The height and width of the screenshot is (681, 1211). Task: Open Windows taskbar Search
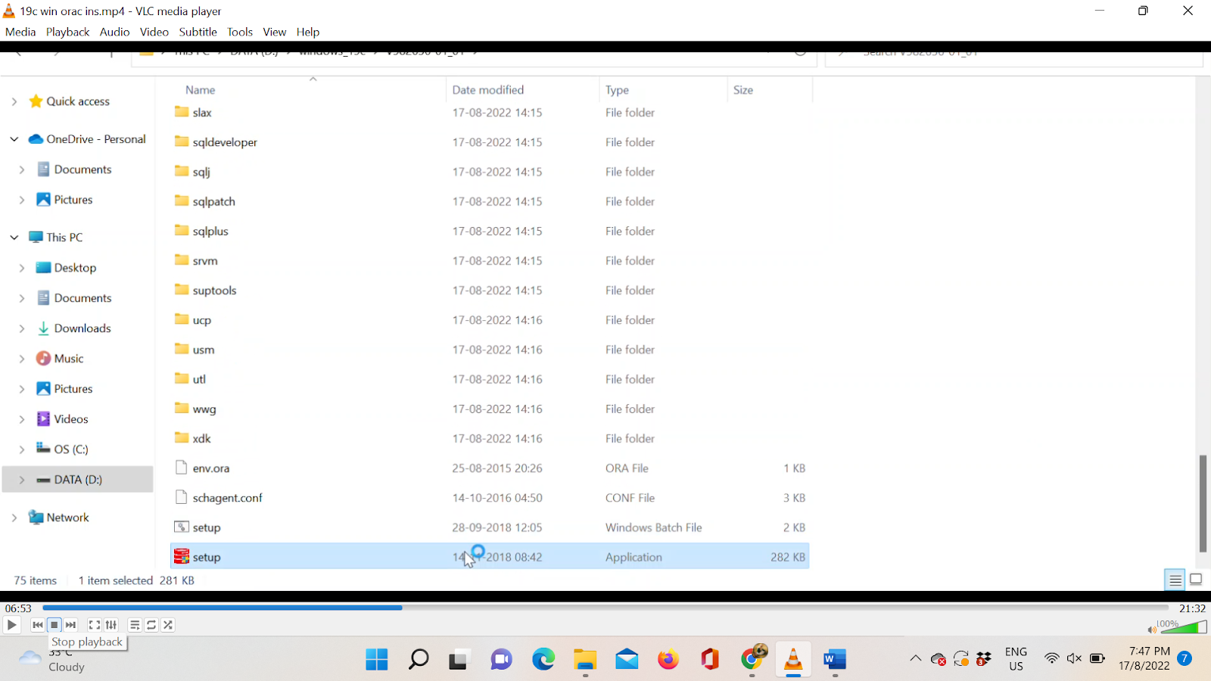click(419, 660)
